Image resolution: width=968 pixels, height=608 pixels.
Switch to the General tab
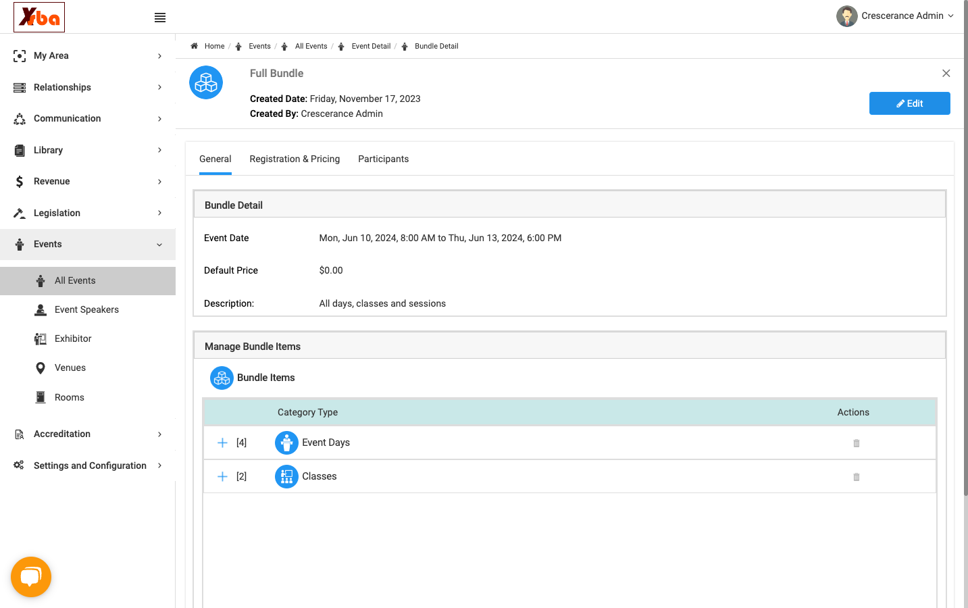[215, 159]
